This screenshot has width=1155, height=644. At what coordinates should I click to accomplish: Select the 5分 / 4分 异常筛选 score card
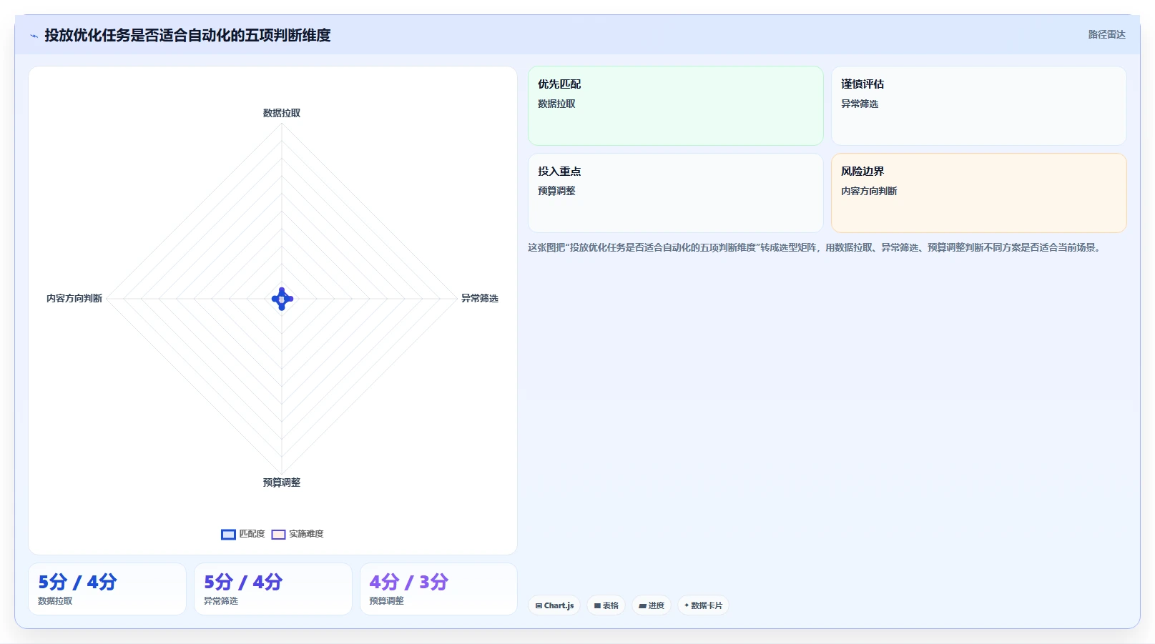[273, 589]
